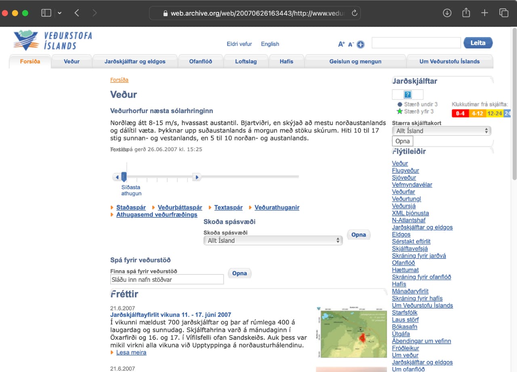
Task: Click forecast slider left arrow
Action: (x=117, y=177)
